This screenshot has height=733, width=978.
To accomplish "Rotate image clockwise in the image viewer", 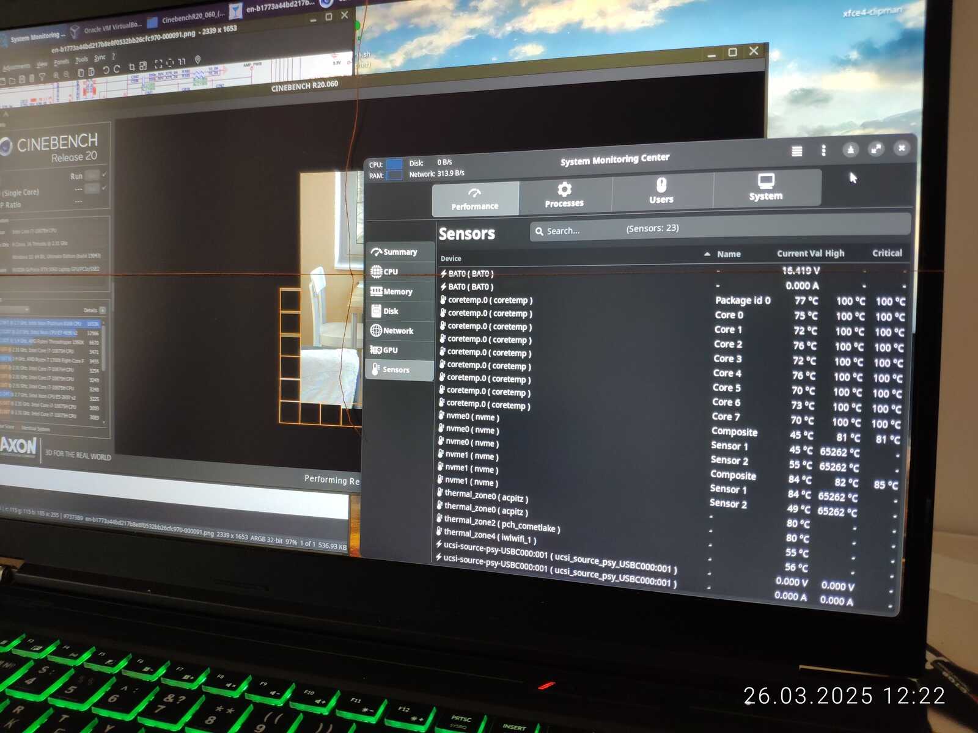I will [x=117, y=69].
